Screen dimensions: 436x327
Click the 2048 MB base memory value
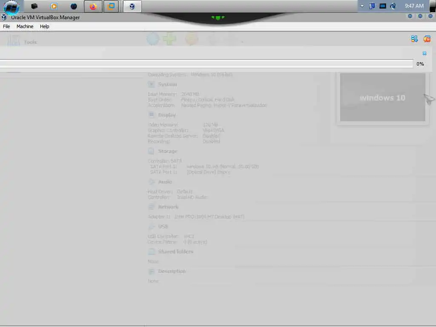(190, 94)
